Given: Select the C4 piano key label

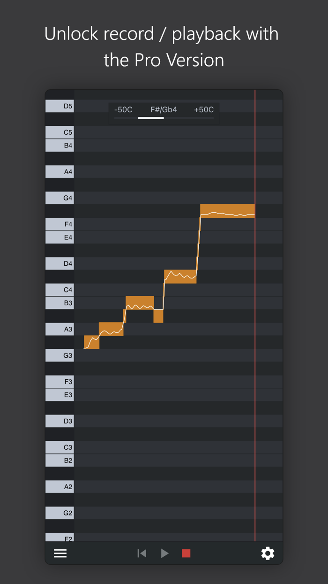Looking at the screenshot, I should coord(59,290).
